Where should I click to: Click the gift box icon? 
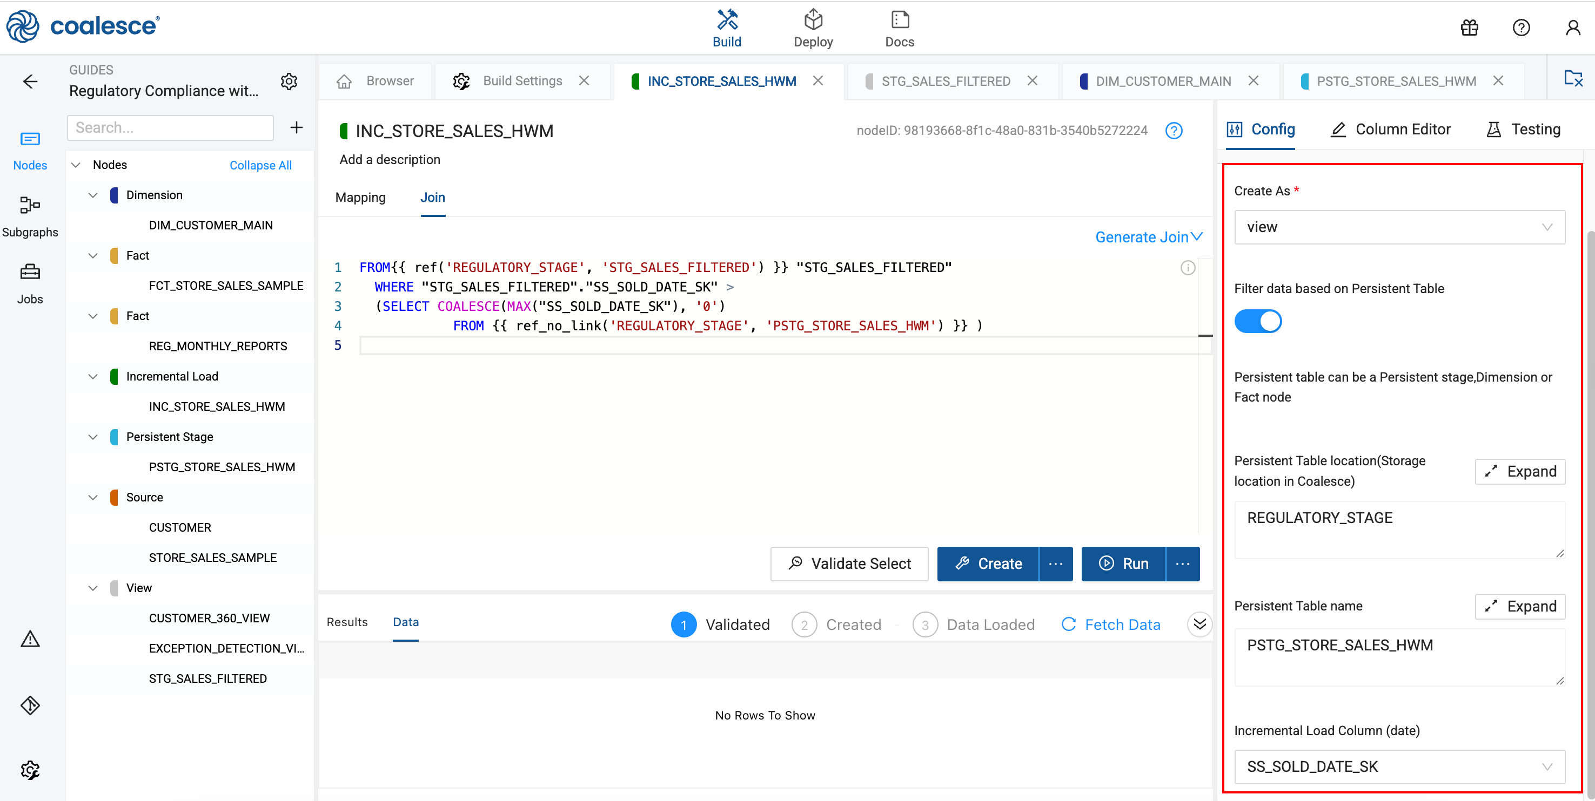1469,28
